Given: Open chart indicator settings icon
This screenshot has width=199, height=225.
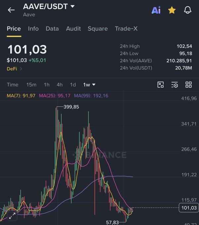Looking at the screenshot, I should click(x=175, y=85).
